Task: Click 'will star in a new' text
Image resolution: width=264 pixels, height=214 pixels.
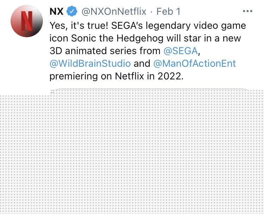Action: tap(204, 38)
